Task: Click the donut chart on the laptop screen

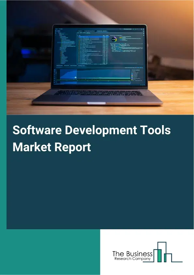Action: (114, 39)
